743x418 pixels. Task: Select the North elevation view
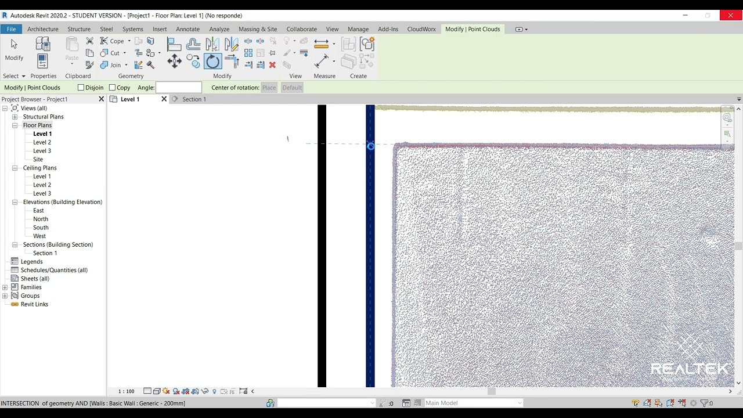tap(41, 219)
